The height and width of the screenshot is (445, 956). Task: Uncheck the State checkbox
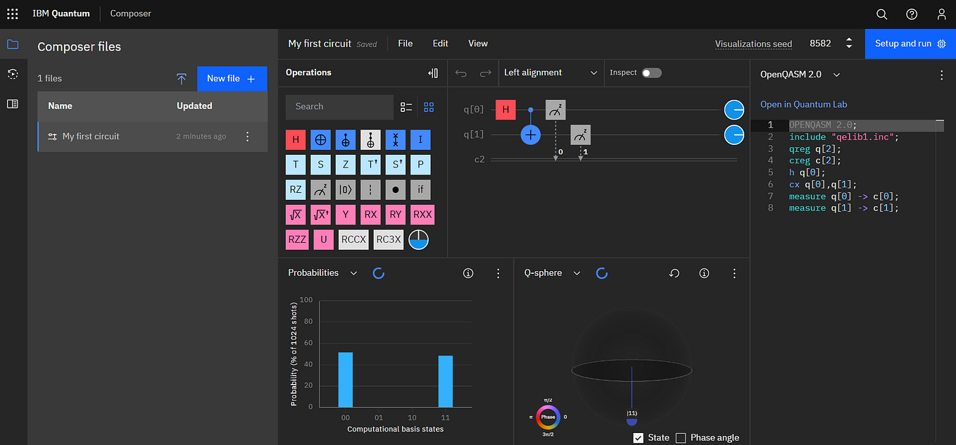click(x=639, y=438)
